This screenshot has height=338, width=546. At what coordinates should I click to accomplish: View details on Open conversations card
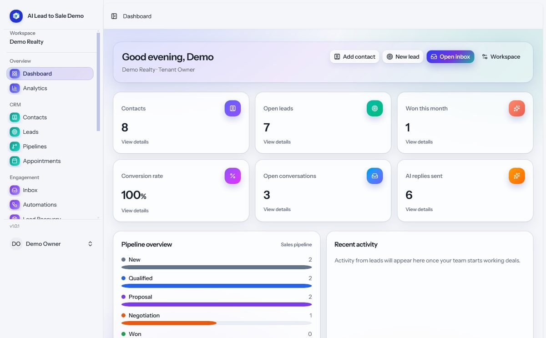pos(277,209)
